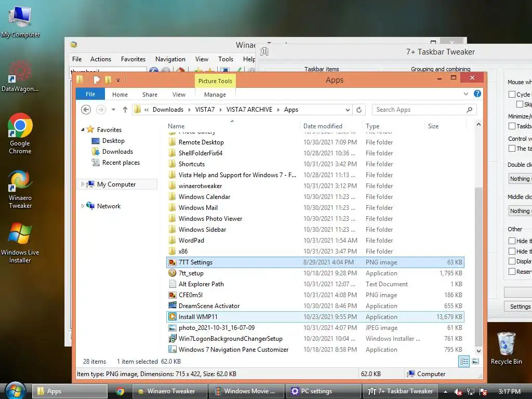Open Windows Live Installer desktop icon
This screenshot has height=399, width=532.
(20, 243)
